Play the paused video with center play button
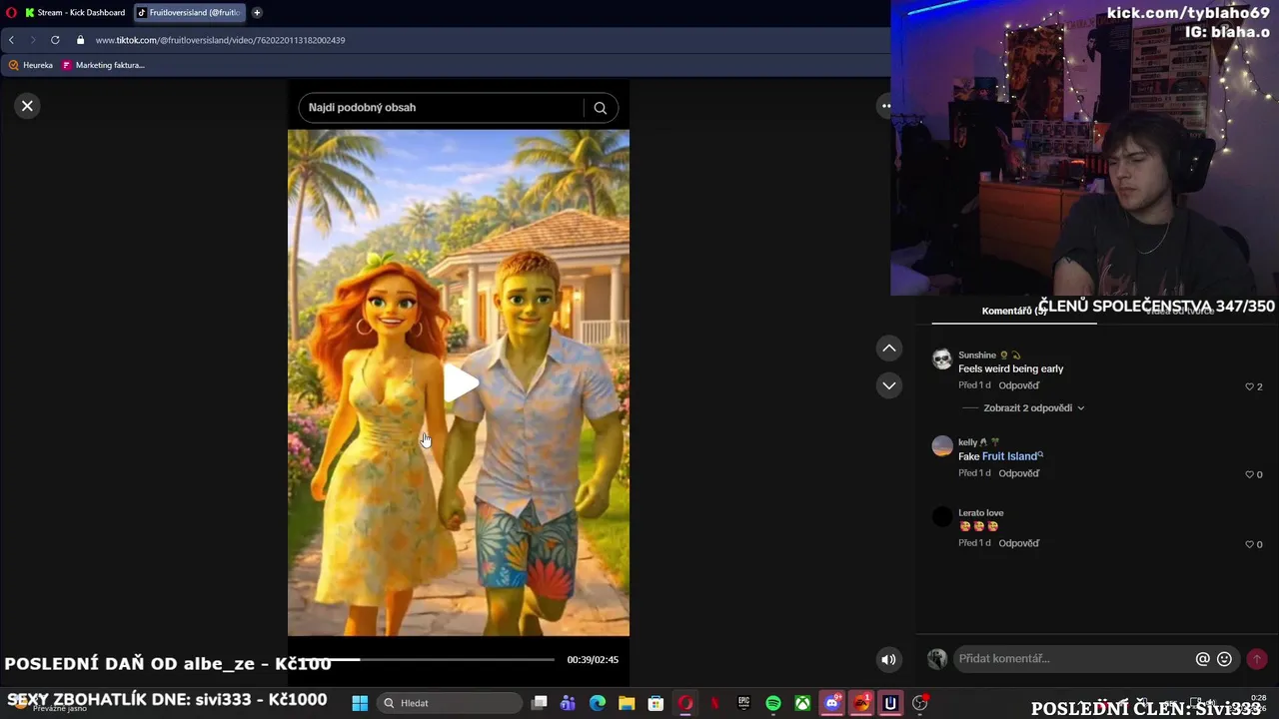Image resolution: width=1279 pixels, height=719 pixels. pyautogui.click(x=459, y=383)
